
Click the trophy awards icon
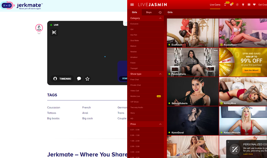[x=243, y=5]
